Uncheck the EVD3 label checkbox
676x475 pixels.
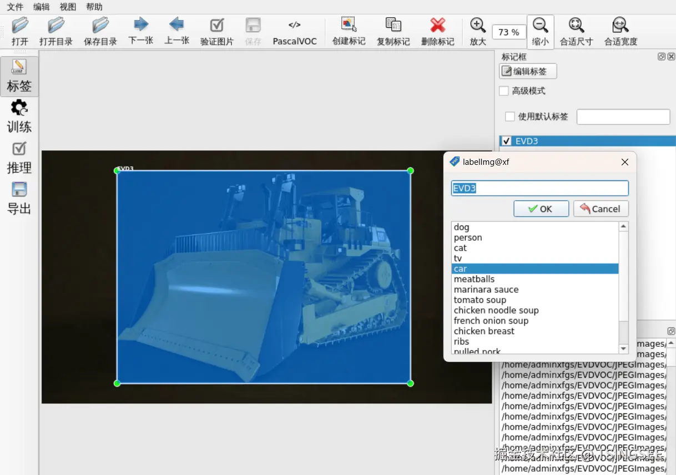[x=506, y=141]
